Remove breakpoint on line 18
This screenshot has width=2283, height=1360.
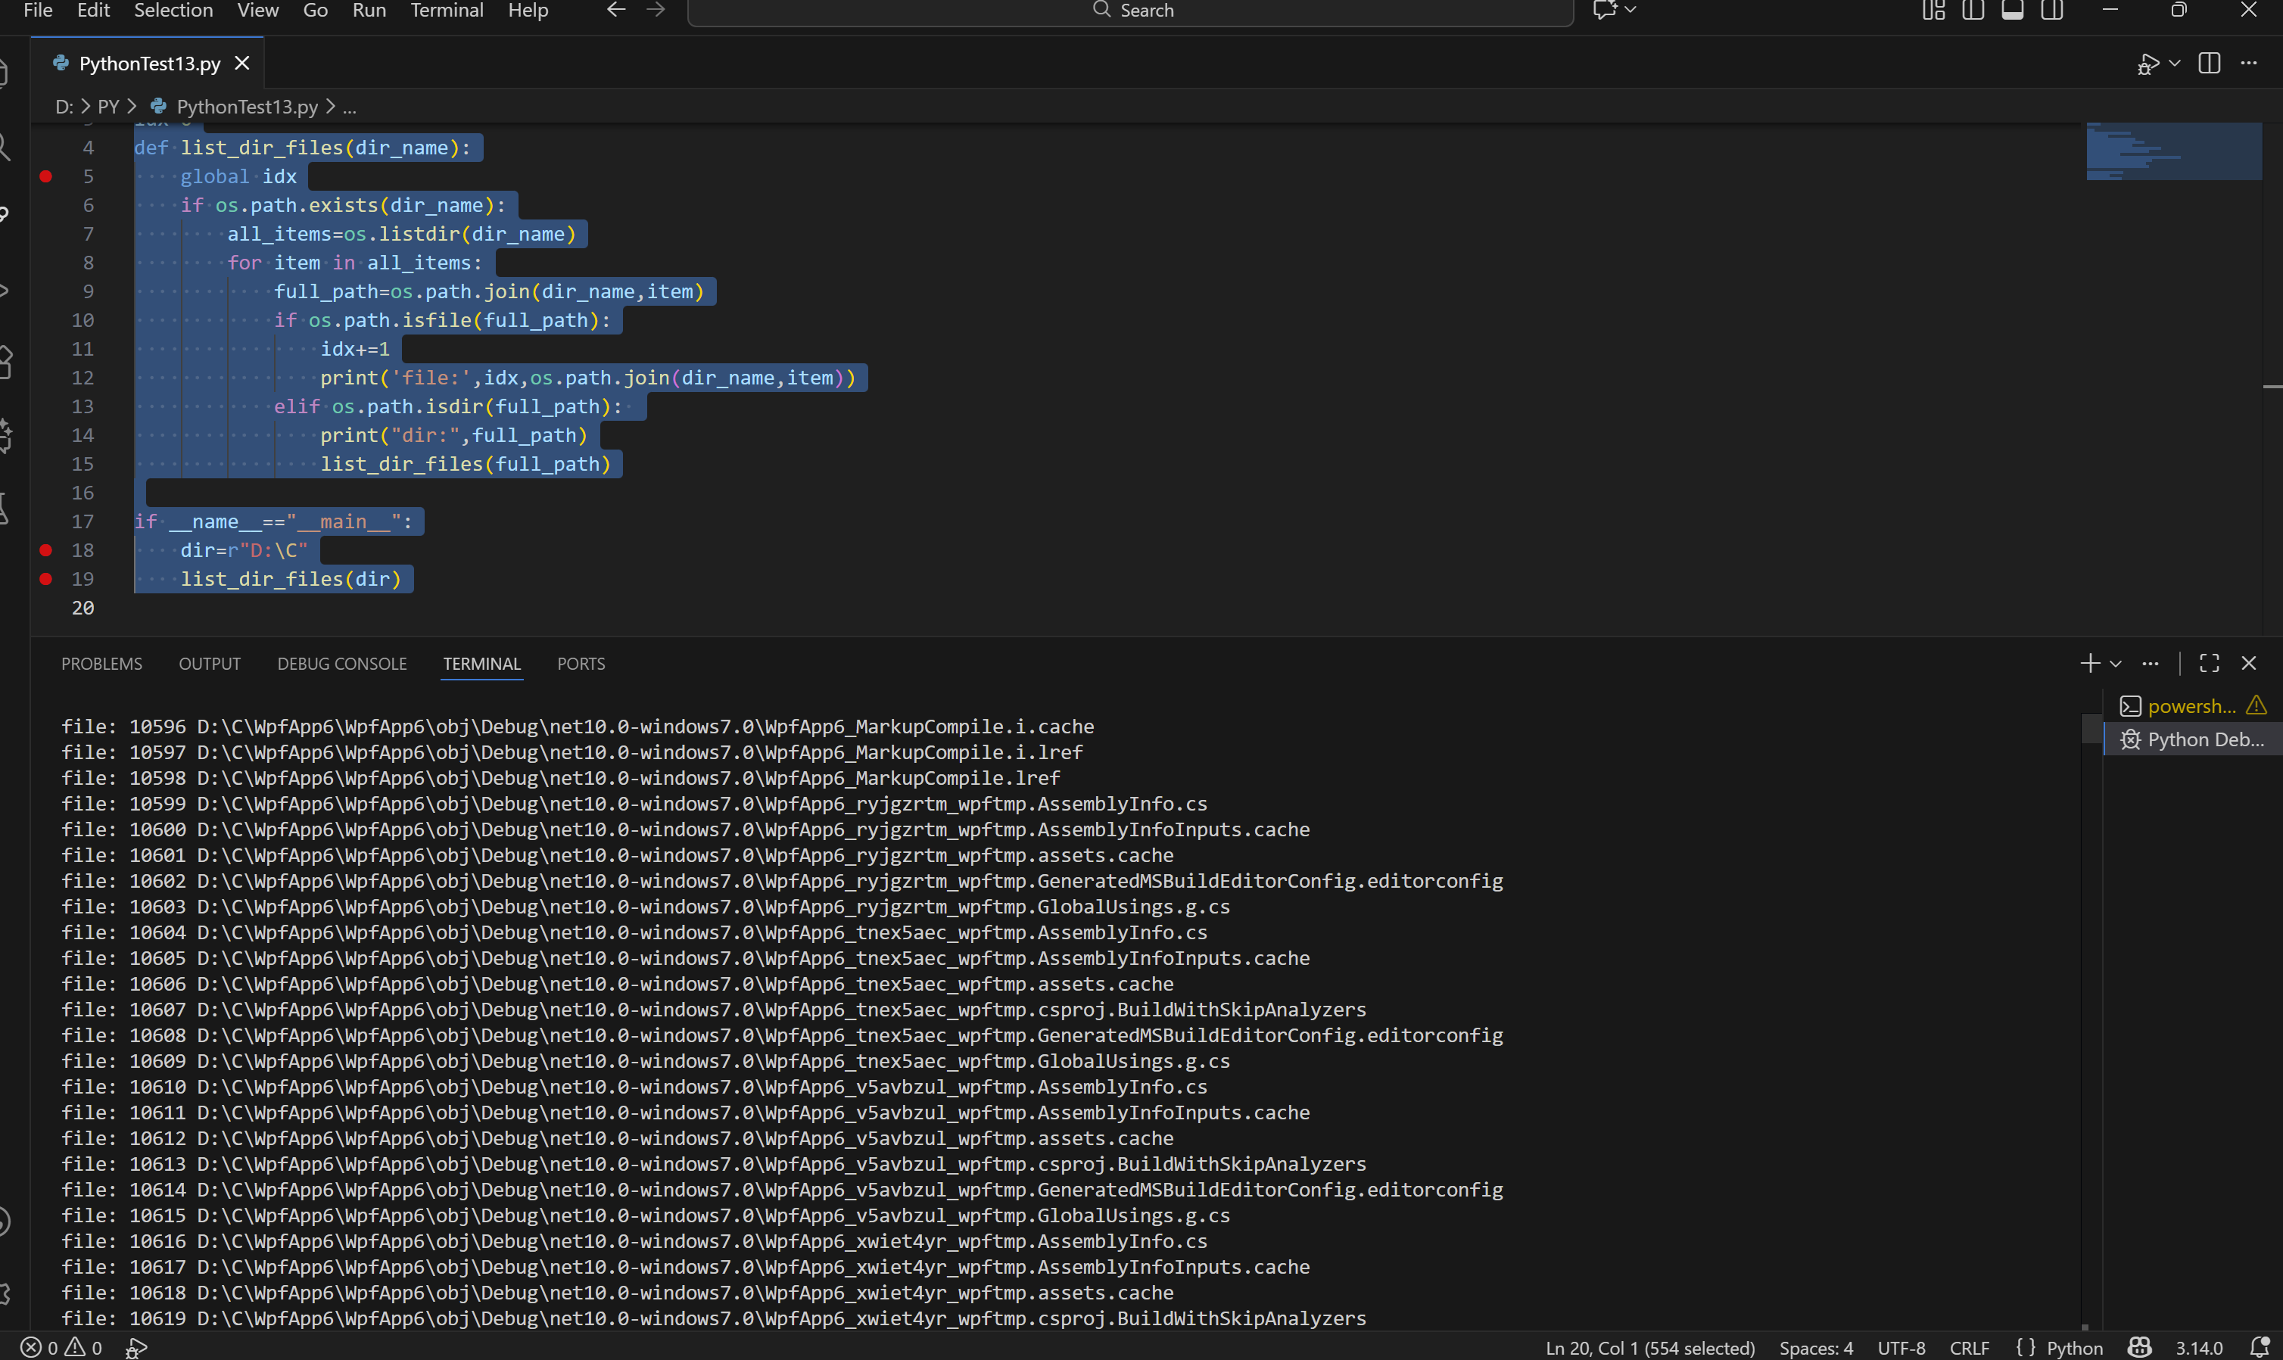point(46,550)
